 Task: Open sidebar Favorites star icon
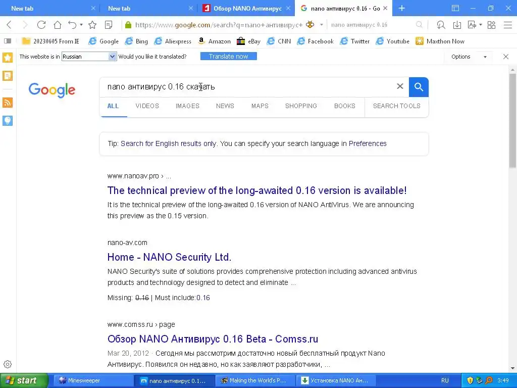coord(8,58)
